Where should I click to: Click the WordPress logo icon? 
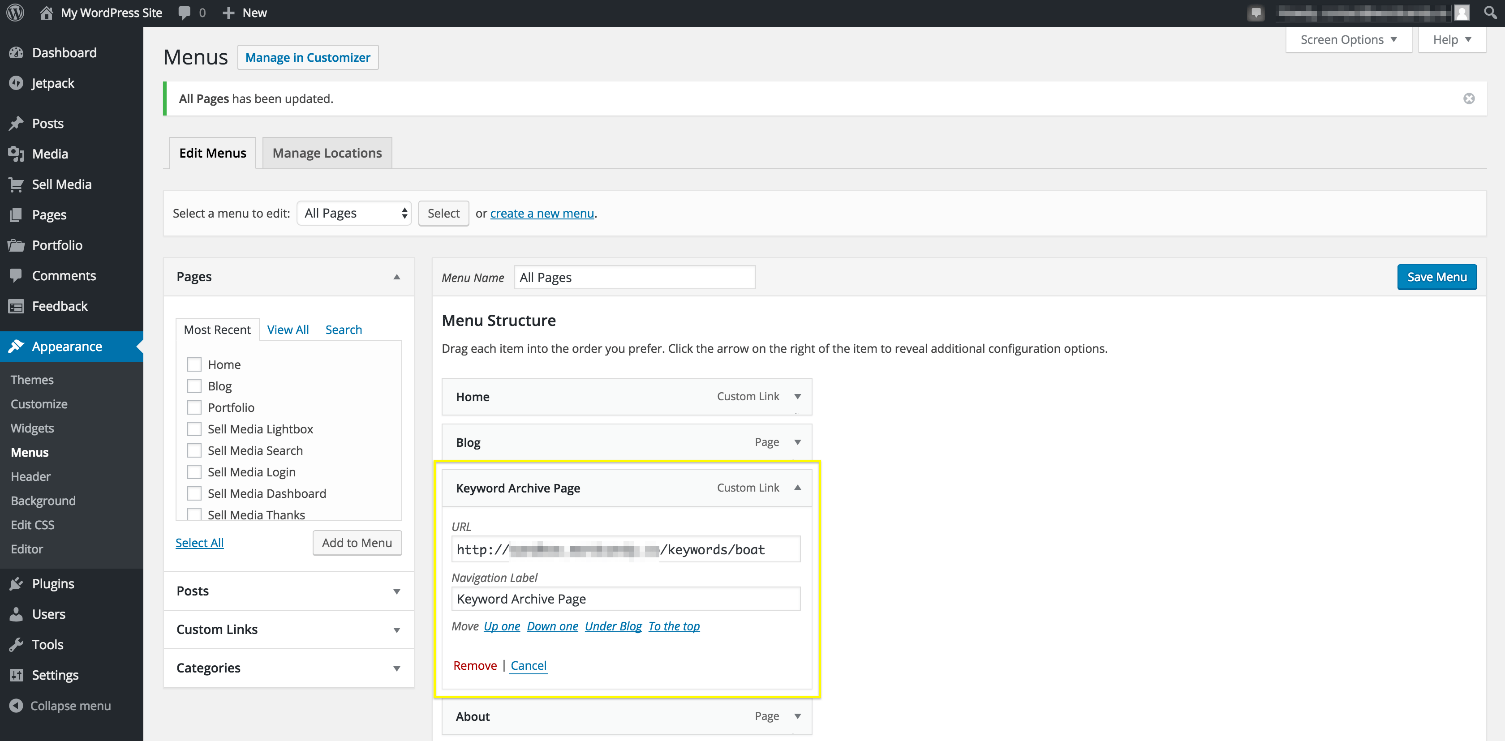pos(15,12)
